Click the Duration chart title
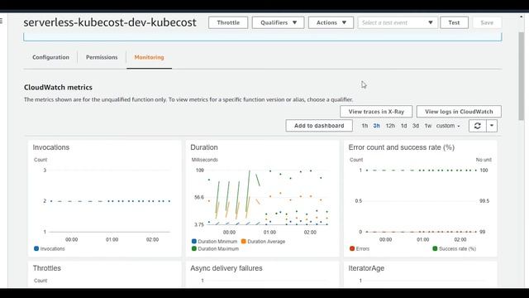 [204, 147]
